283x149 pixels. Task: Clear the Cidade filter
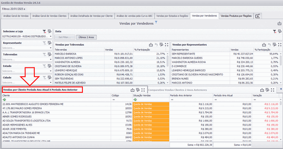point(44,78)
